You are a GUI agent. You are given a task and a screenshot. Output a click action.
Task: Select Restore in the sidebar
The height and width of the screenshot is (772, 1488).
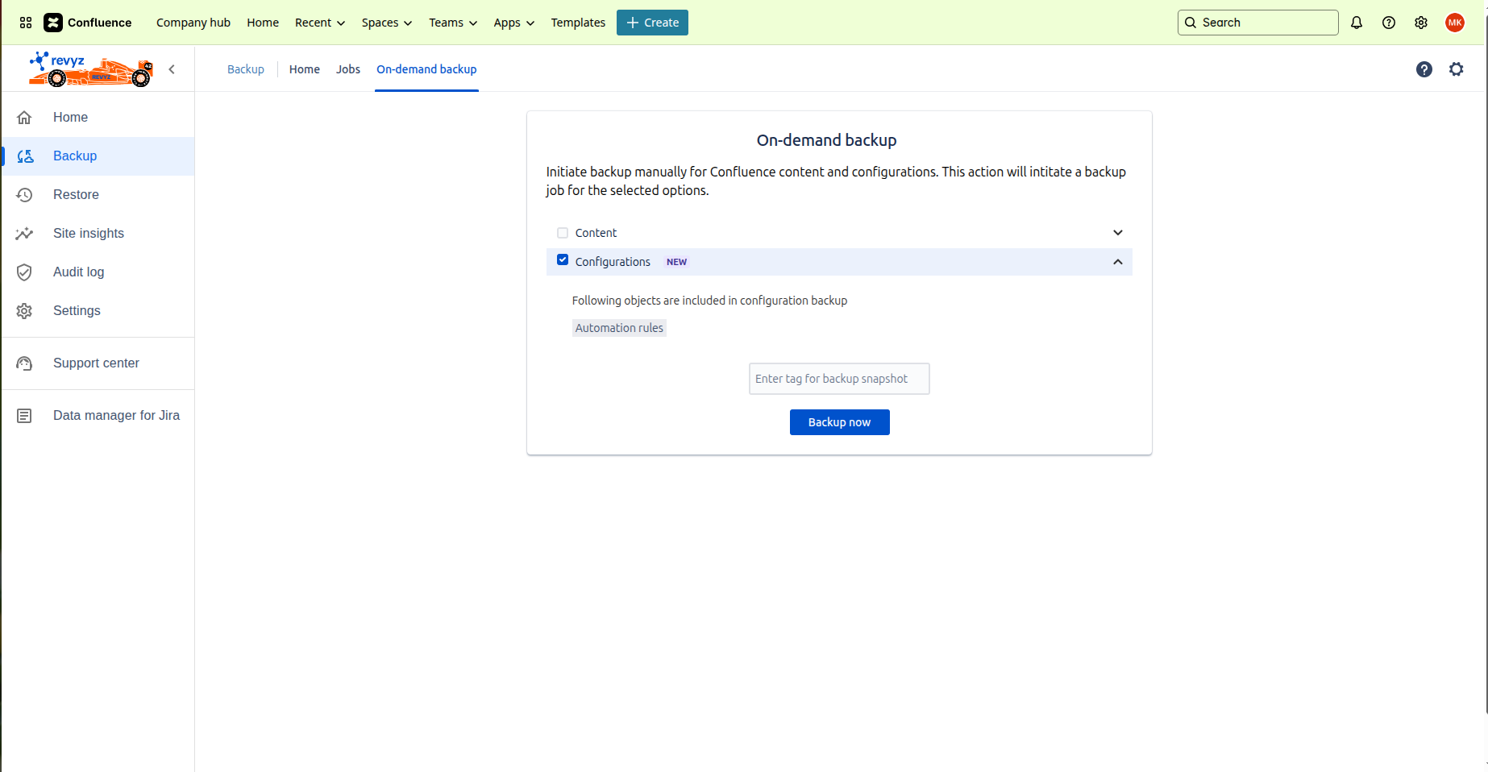[76, 195]
